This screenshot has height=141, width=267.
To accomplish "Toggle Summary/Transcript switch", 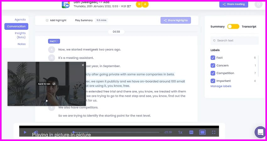I will 233,27.
